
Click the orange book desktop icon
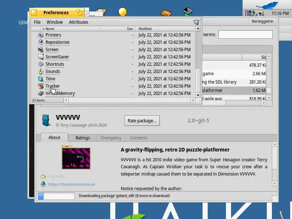pos(166,13)
